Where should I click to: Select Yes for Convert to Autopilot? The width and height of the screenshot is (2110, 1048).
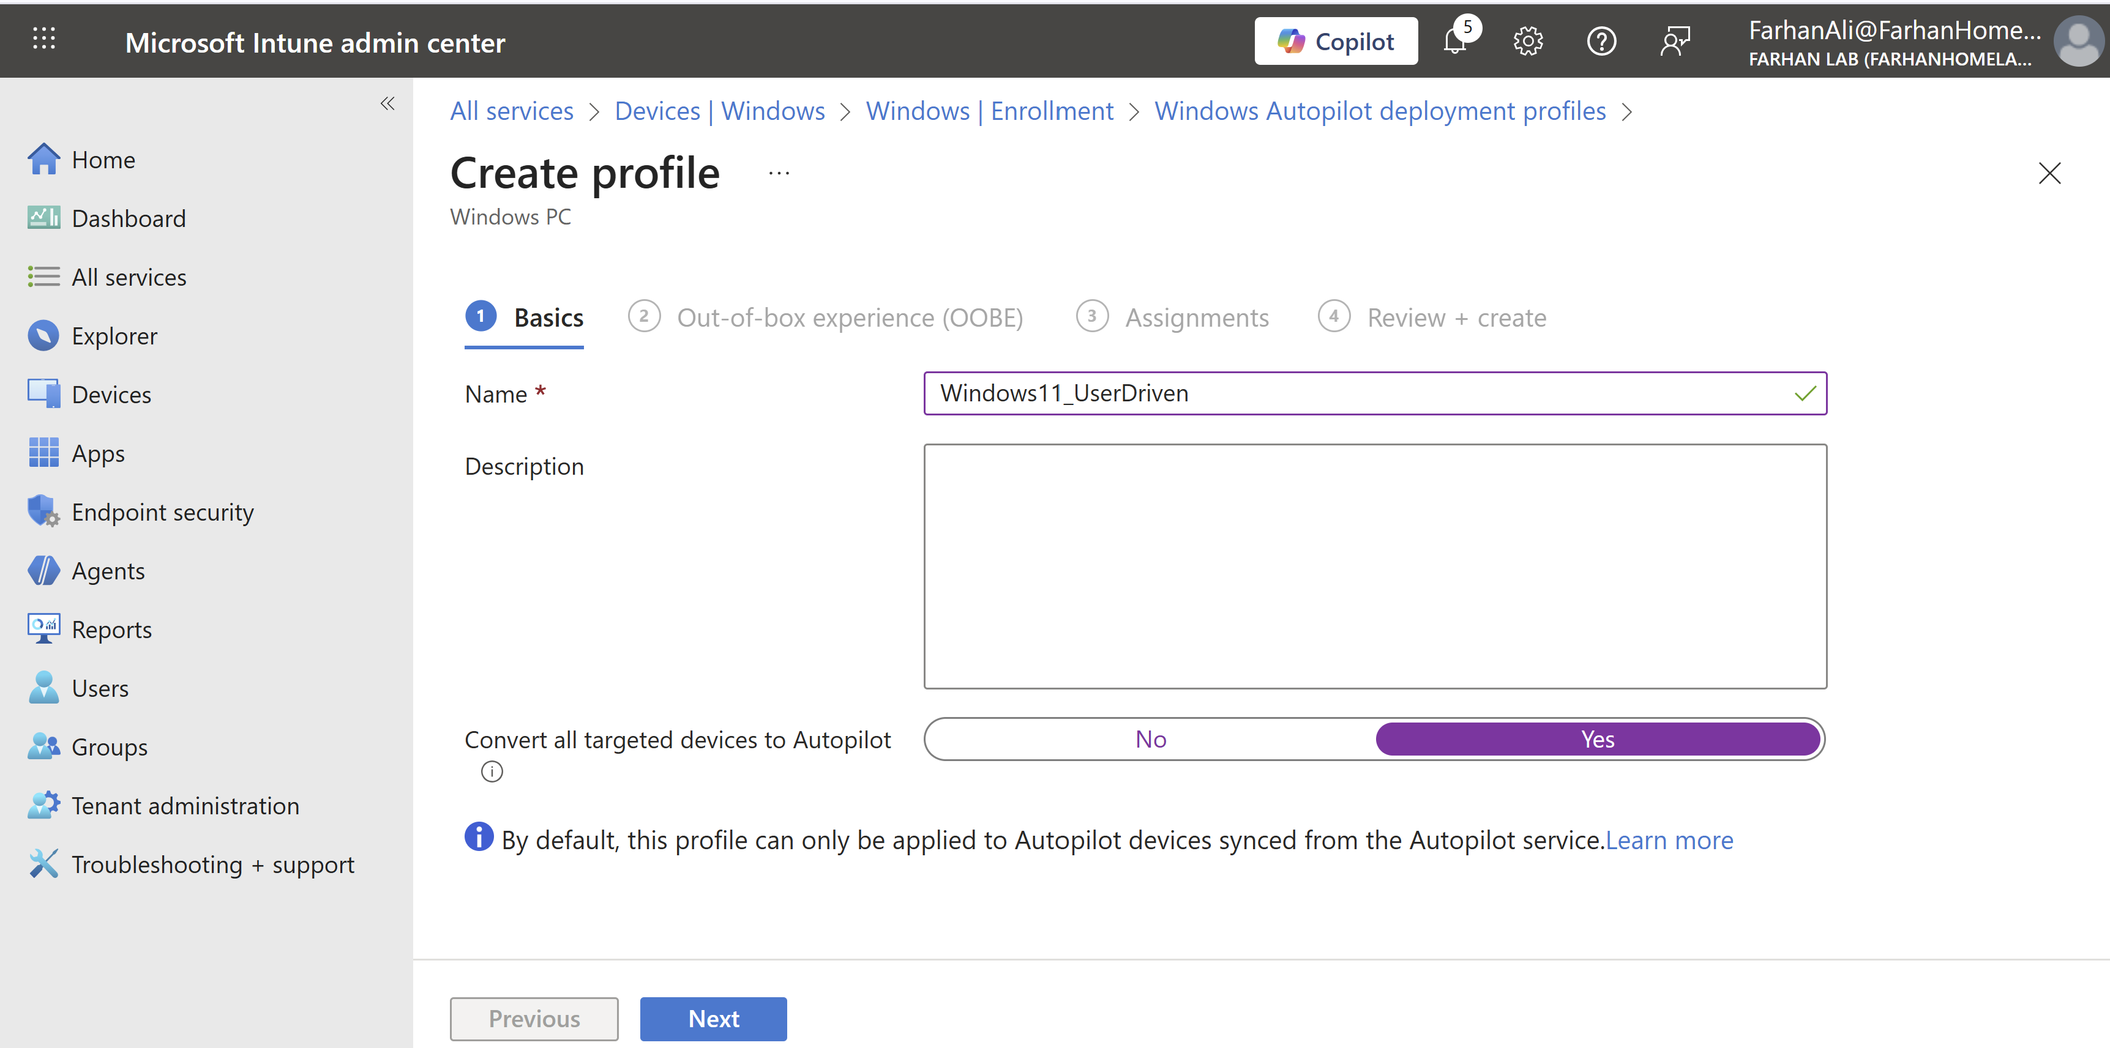[x=1597, y=739]
